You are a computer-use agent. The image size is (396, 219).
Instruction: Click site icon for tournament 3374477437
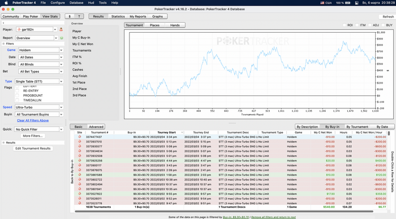pyautogui.click(x=80, y=137)
